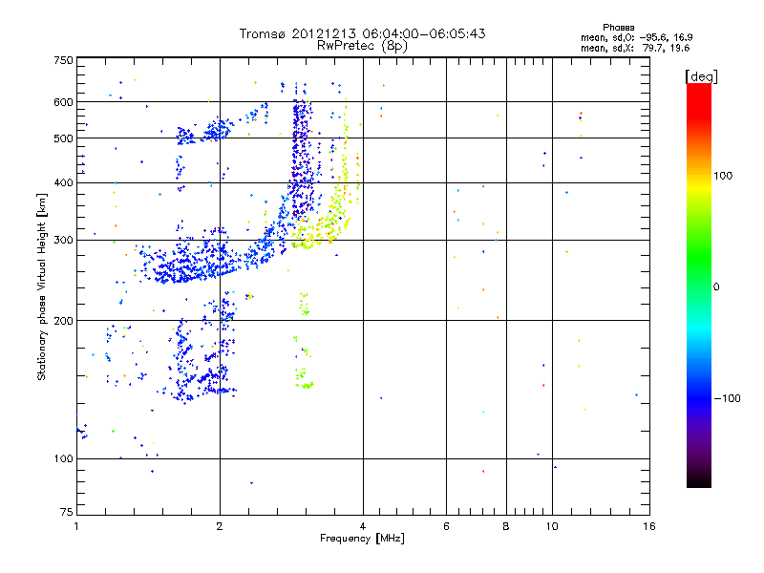Click the x-axis tick label '1'
The image size is (764, 573).
(76, 526)
